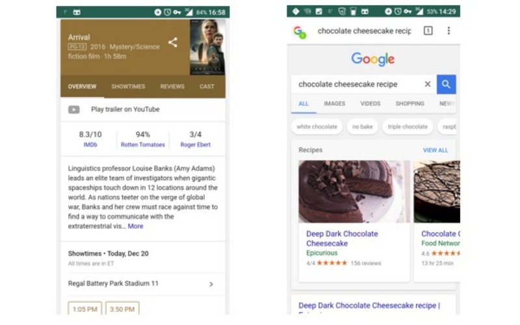Open the IMDb rating link
Viewport: 520px width, 325px height.
point(90,144)
